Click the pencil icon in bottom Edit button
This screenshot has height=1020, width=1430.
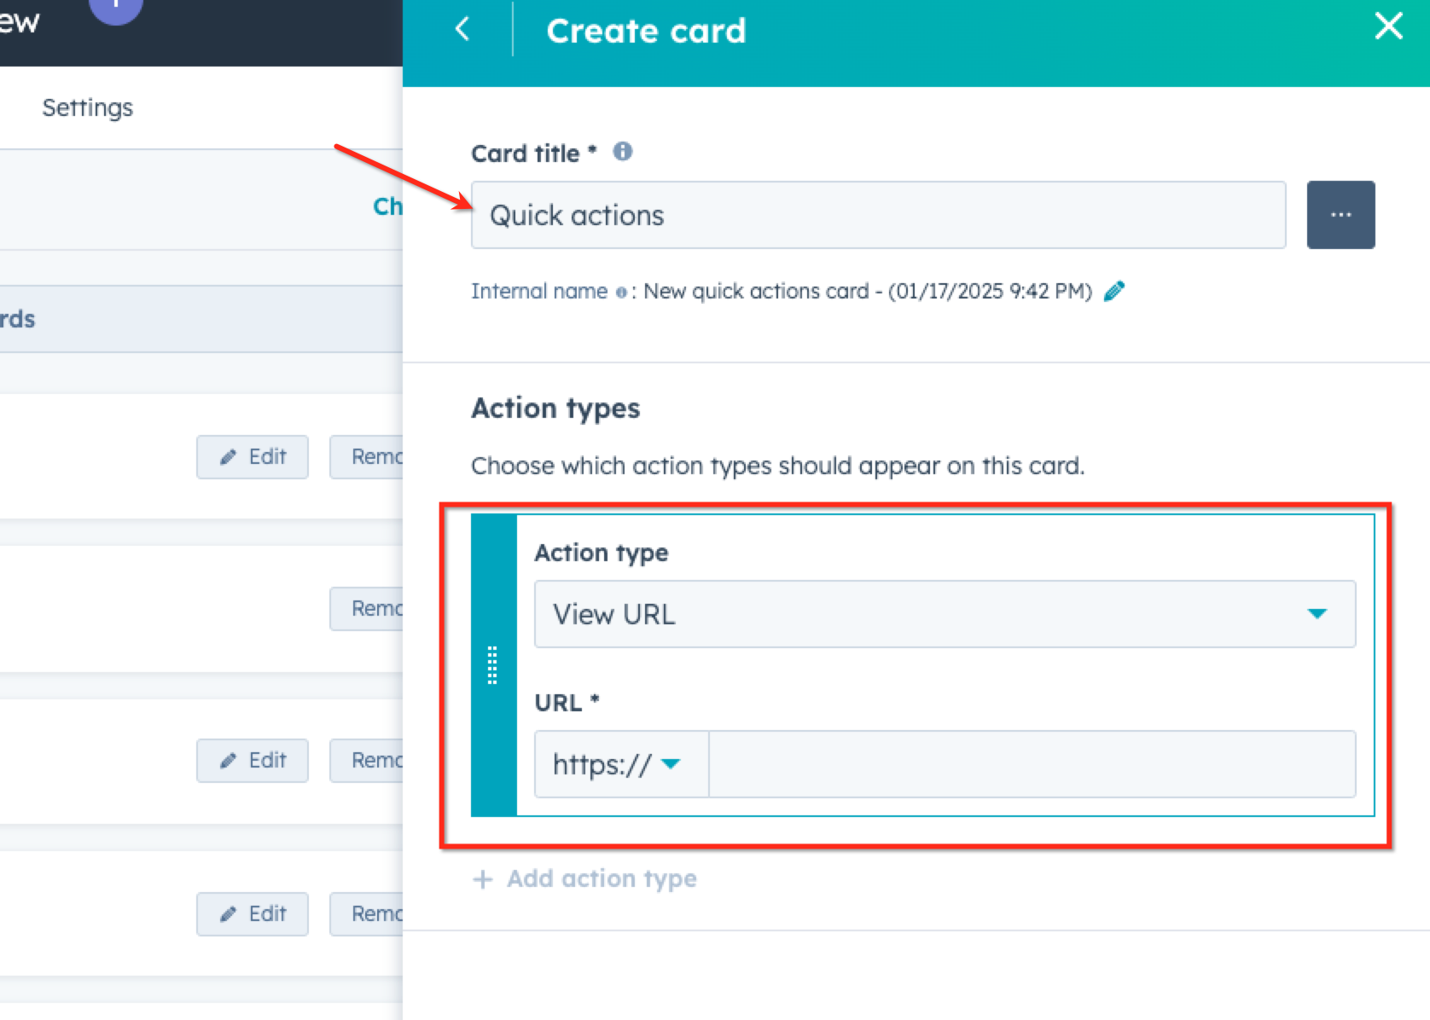(227, 914)
